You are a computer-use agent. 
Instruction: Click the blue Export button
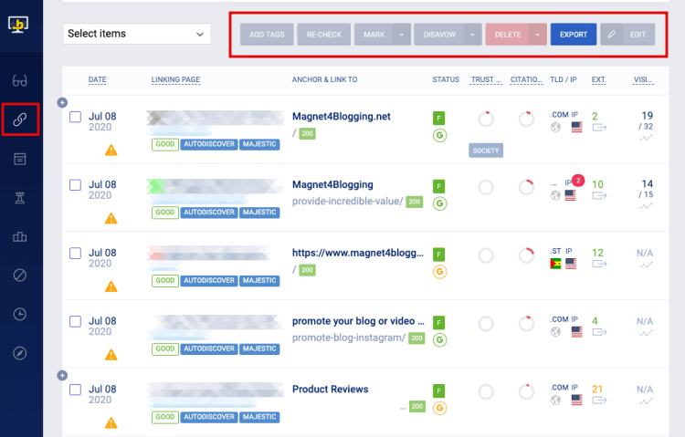[x=574, y=34]
